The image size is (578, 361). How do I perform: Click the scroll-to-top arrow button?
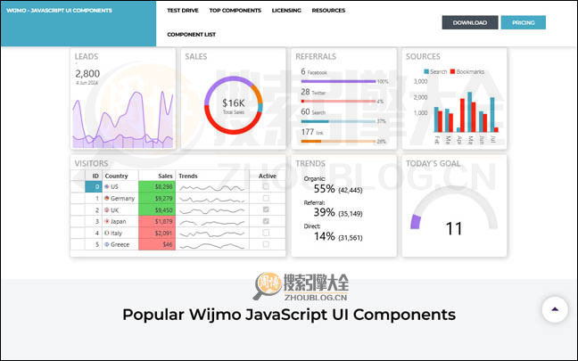point(555,309)
